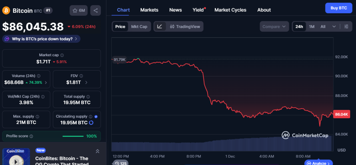Switch chart to Mkt Cap

pos(139,26)
